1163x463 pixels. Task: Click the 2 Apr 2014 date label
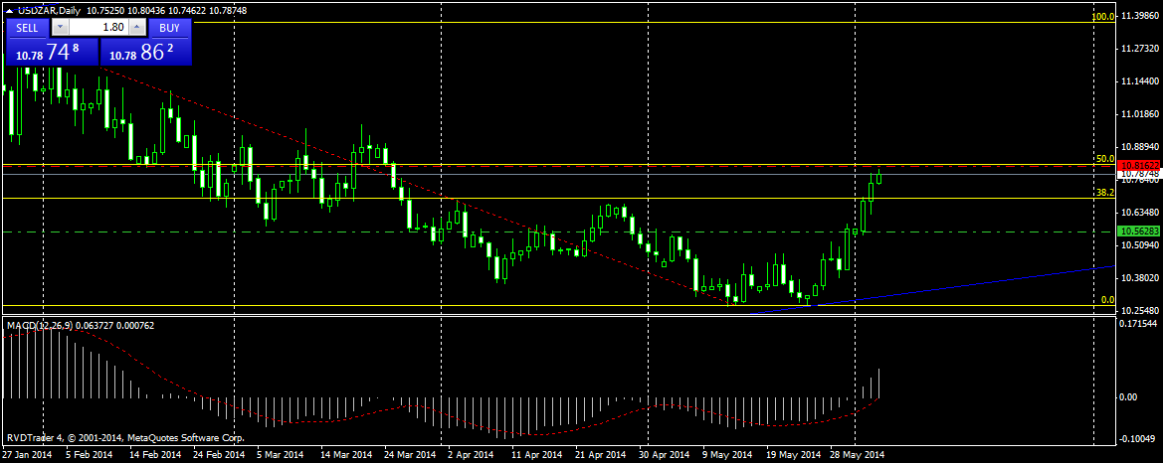471,454
